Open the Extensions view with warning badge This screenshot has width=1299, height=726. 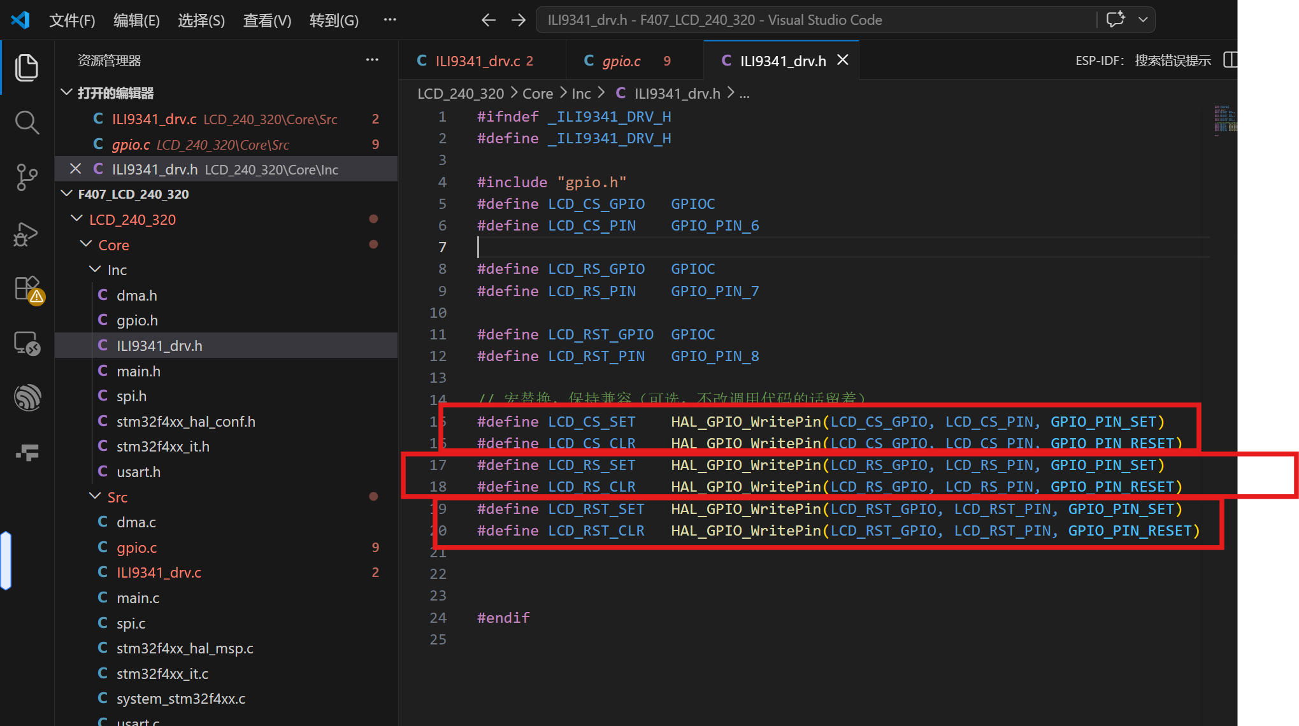pyautogui.click(x=27, y=289)
